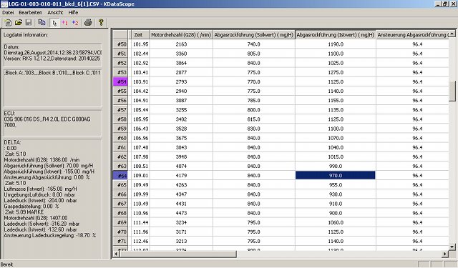The image size is (458, 268).
Task: Click the horizontal scroll left arrow
Action: [x=116, y=254]
